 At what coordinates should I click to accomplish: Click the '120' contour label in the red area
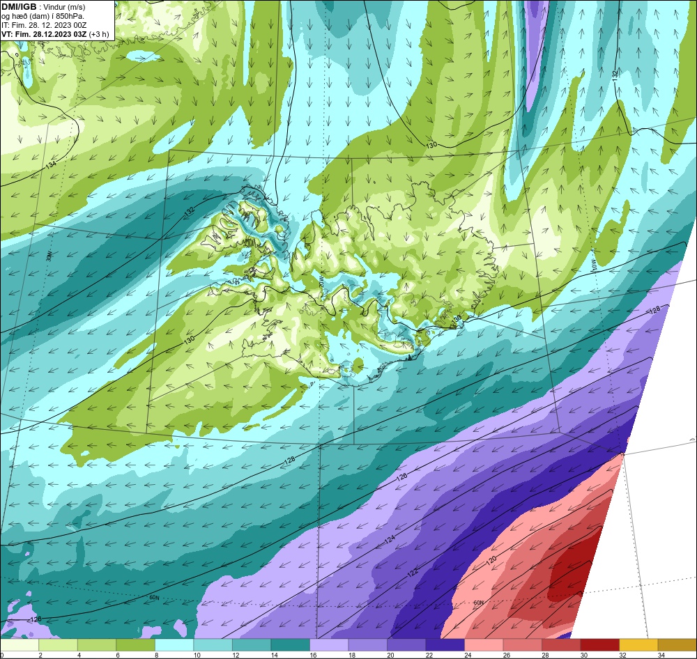point(491,561)
